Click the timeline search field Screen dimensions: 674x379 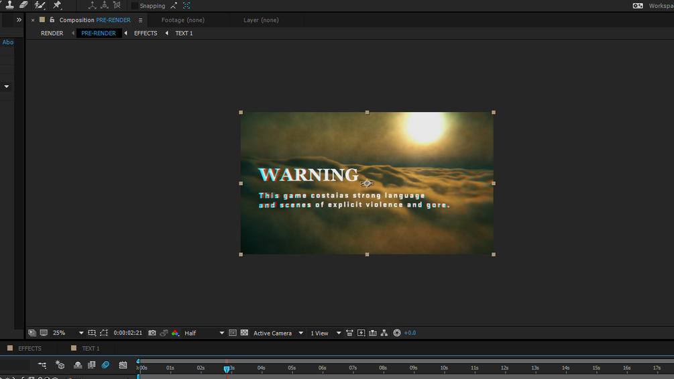15,366
